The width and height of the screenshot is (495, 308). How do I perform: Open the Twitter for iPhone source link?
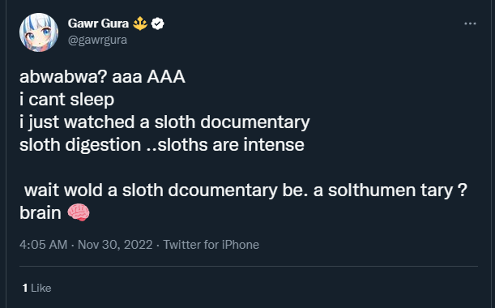click(x=211, y=245)
